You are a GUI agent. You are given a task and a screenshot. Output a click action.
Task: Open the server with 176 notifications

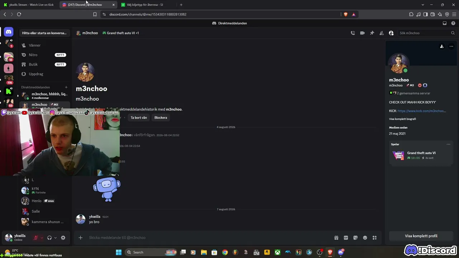point(9,80)
